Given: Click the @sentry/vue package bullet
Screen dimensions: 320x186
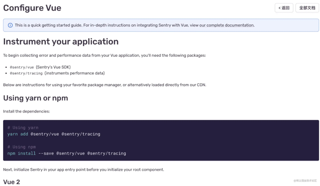Looking at the screenshot, I should (40, 67).
